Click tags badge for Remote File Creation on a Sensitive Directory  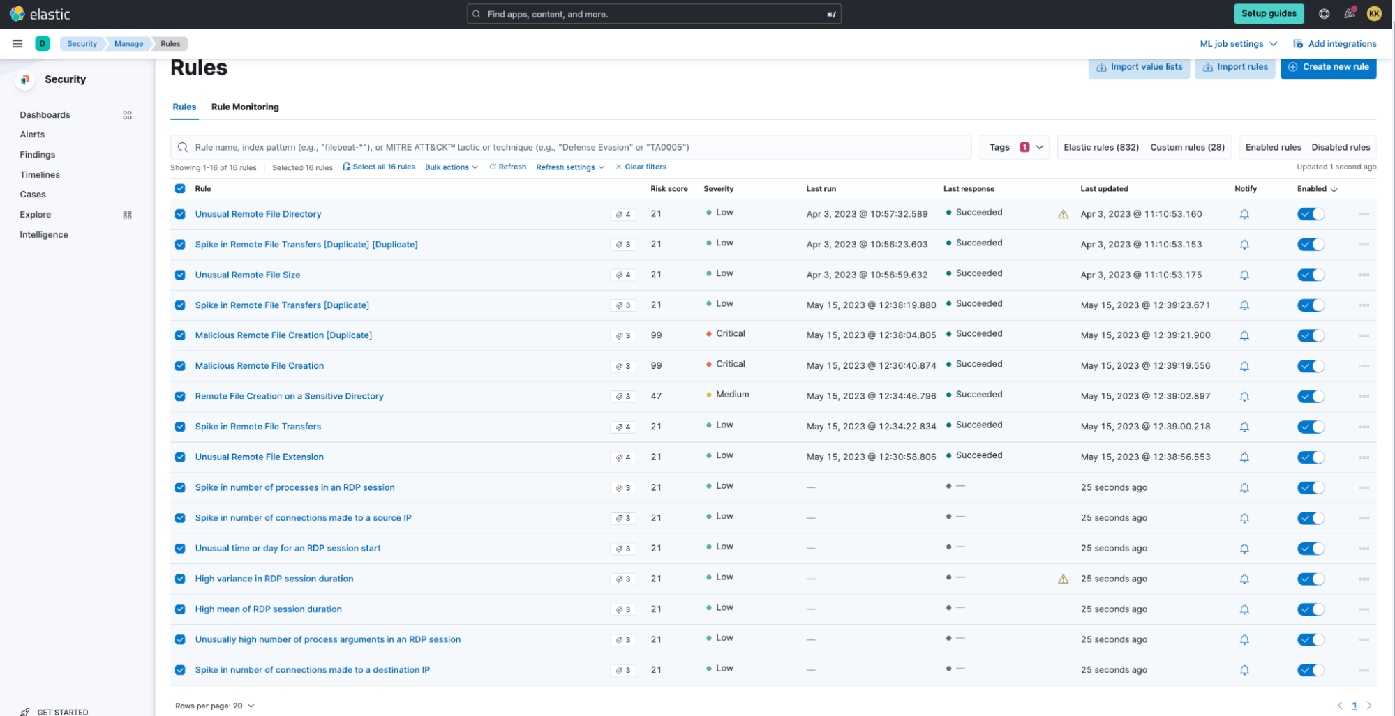click(622, 397)
